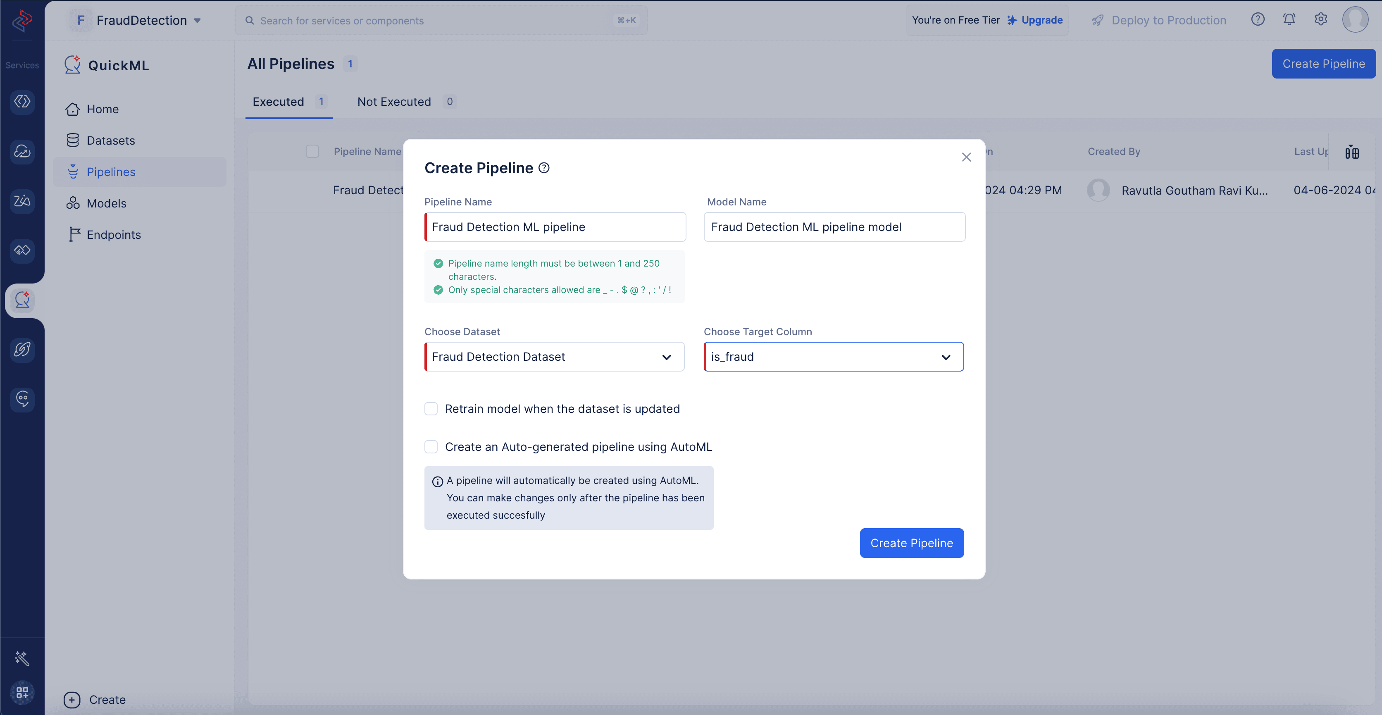The height and width of the screenshot is (715, 1382).
Task: Navigate to Pipelines section
Action: click(x=110, y=172)
